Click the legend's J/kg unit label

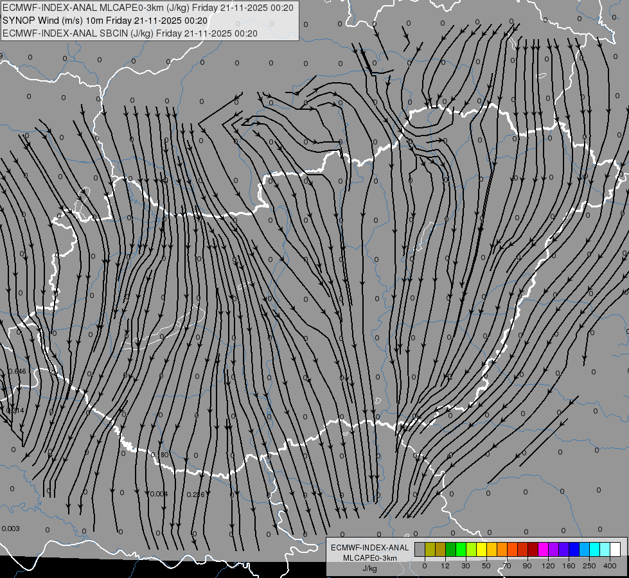click(x=369, y=568)
